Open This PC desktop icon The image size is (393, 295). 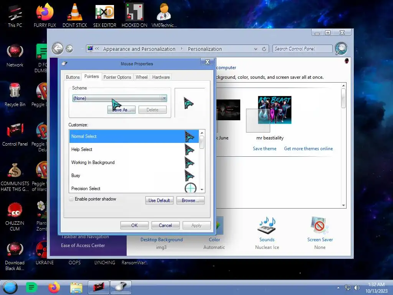pyautogui.click(x=15, y=15)
